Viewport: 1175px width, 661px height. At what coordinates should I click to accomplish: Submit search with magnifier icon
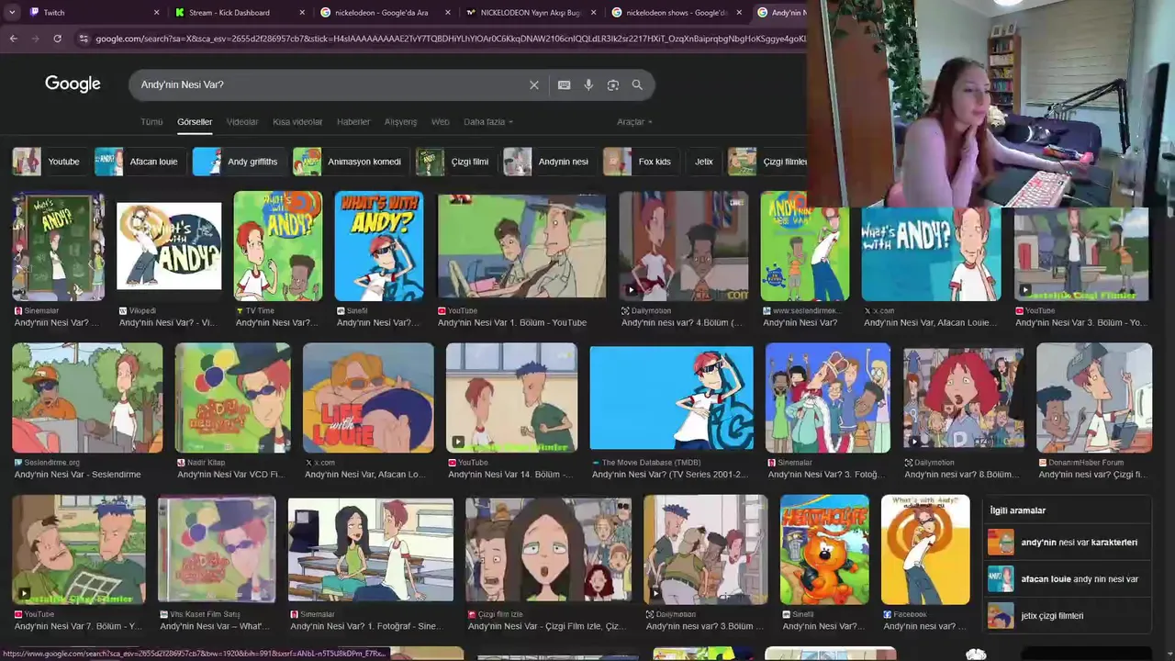637,84
